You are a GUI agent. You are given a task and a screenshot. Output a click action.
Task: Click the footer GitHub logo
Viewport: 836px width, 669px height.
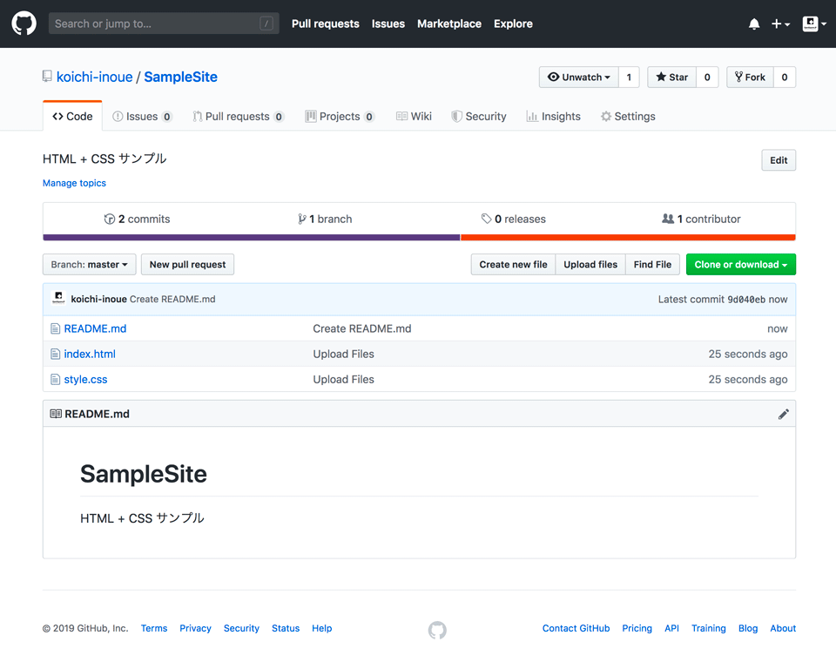click(x=437, y=629)
